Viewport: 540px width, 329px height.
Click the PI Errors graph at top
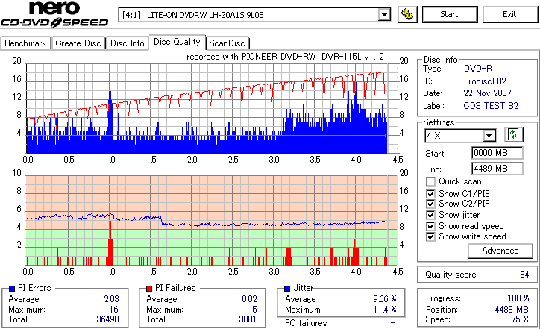[x=212, y=108]
